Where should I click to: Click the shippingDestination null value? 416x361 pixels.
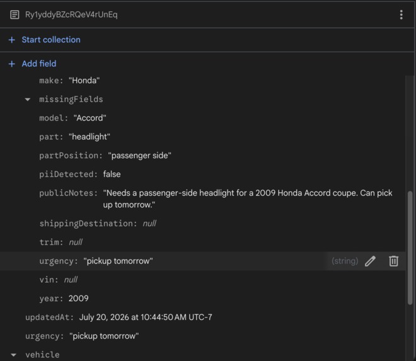pyautogui.click(x=149, y=223)
